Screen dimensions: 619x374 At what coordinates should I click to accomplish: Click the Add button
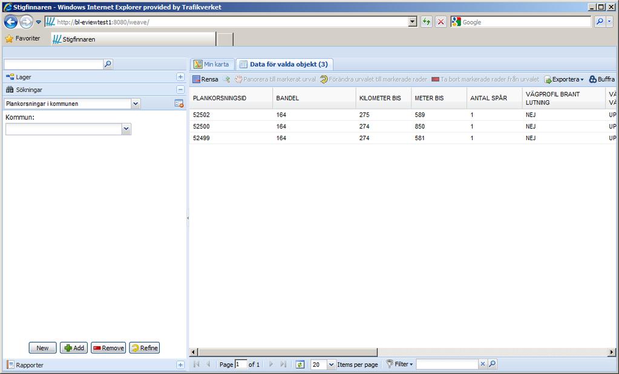74,347
